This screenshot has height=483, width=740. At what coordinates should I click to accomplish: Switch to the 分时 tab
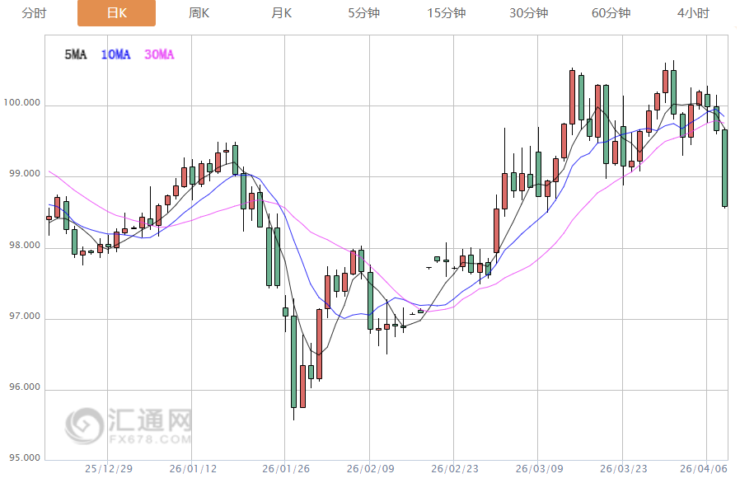(34, 13)
